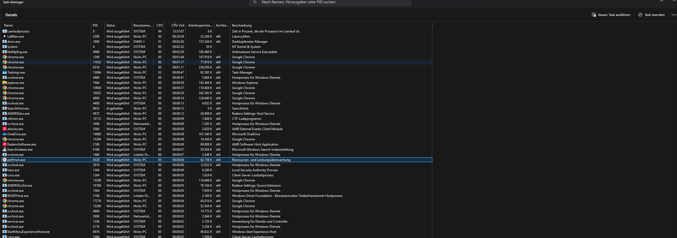Screen dimensions: 677x238
Task: Click Chrome icon for PID 10904
Action: pyautogui.click(x=5, y=88)
